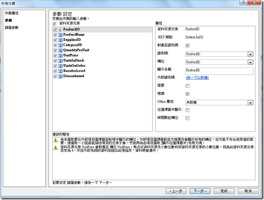Uncheck the SupplierID checkbox

[x=55, y=40]
